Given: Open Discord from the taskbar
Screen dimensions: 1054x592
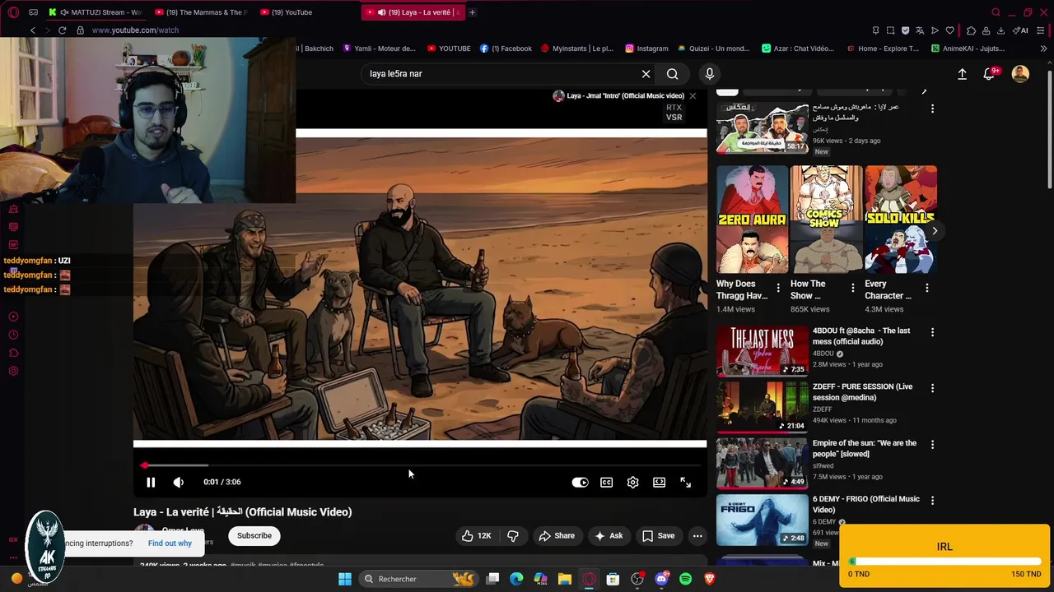Looking at the screenshot, I should point(661,579).
